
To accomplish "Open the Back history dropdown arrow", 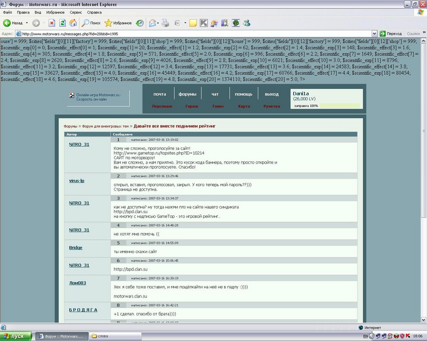I will tap(27, 23).
